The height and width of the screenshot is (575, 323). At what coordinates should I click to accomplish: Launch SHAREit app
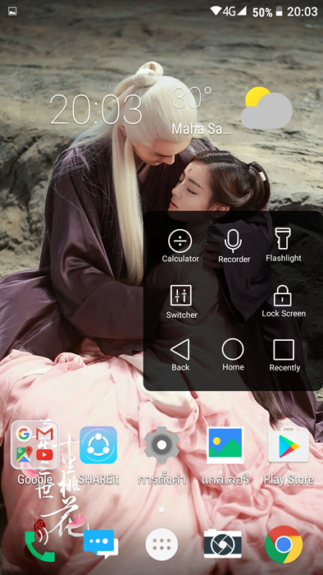coord(98,445)
